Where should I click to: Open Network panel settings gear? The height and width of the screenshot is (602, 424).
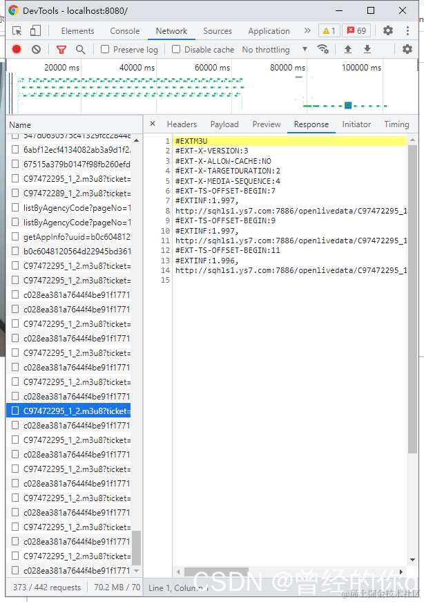[407, 49]
